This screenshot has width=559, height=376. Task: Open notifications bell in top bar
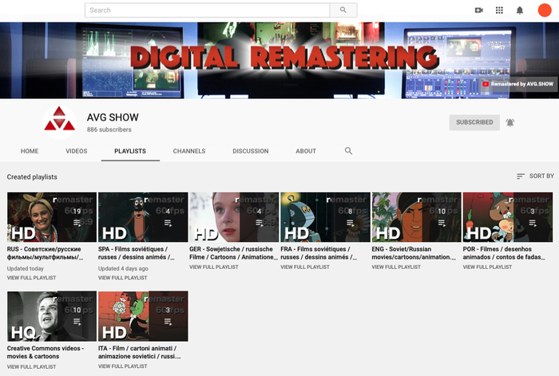pyautogui.click(x=520, y=10)
